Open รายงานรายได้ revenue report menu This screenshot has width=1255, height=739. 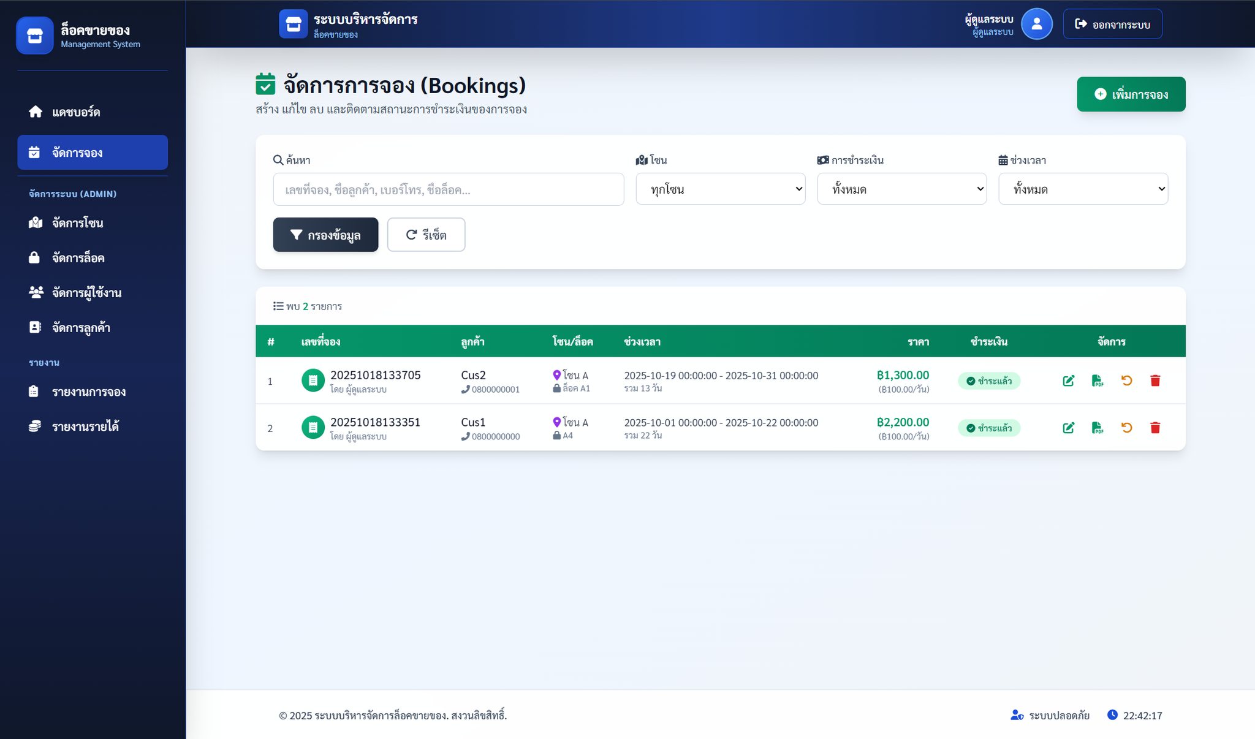pos(85,426)
